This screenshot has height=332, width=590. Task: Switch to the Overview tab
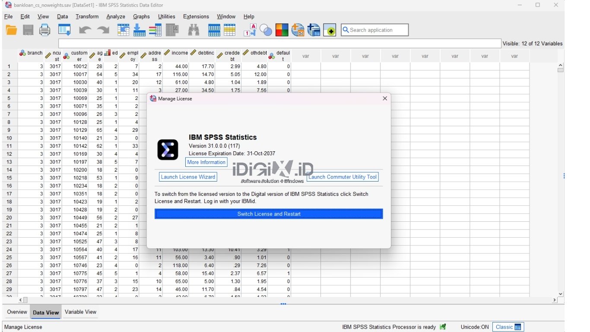pos(17,312)
